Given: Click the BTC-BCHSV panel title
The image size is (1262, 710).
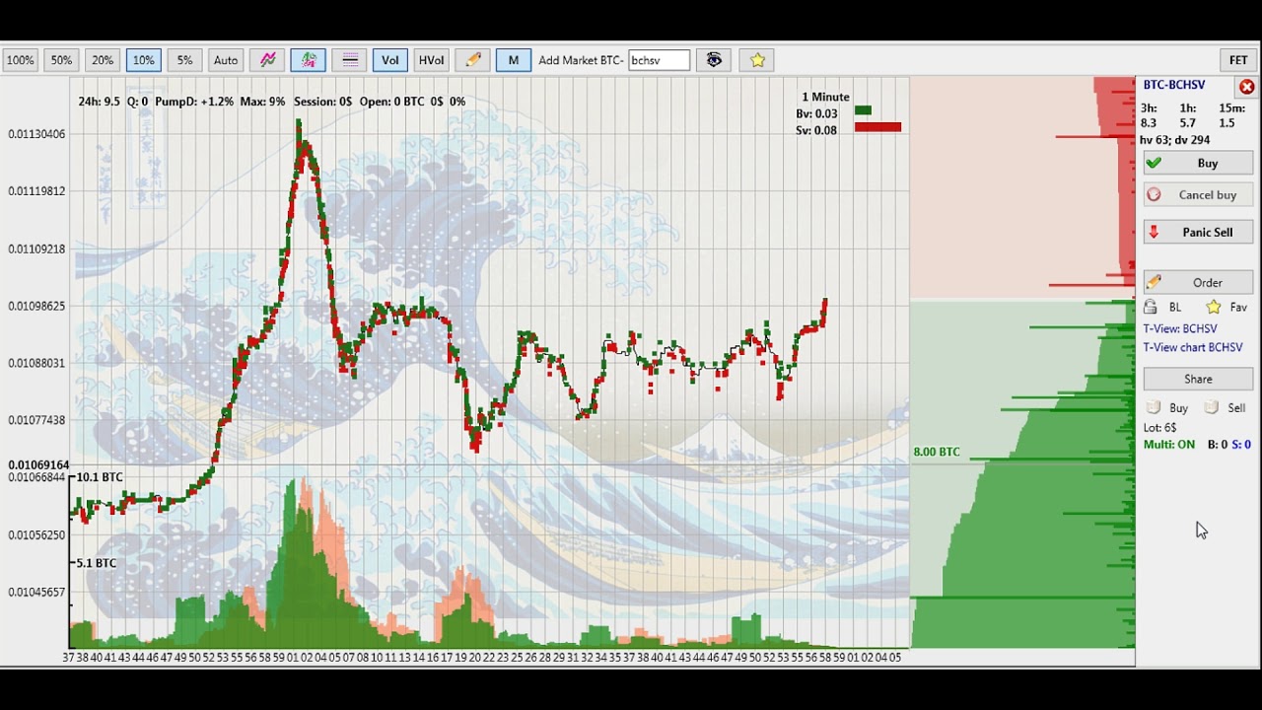Looking at the screenshot, I should tap(1173, 85).
